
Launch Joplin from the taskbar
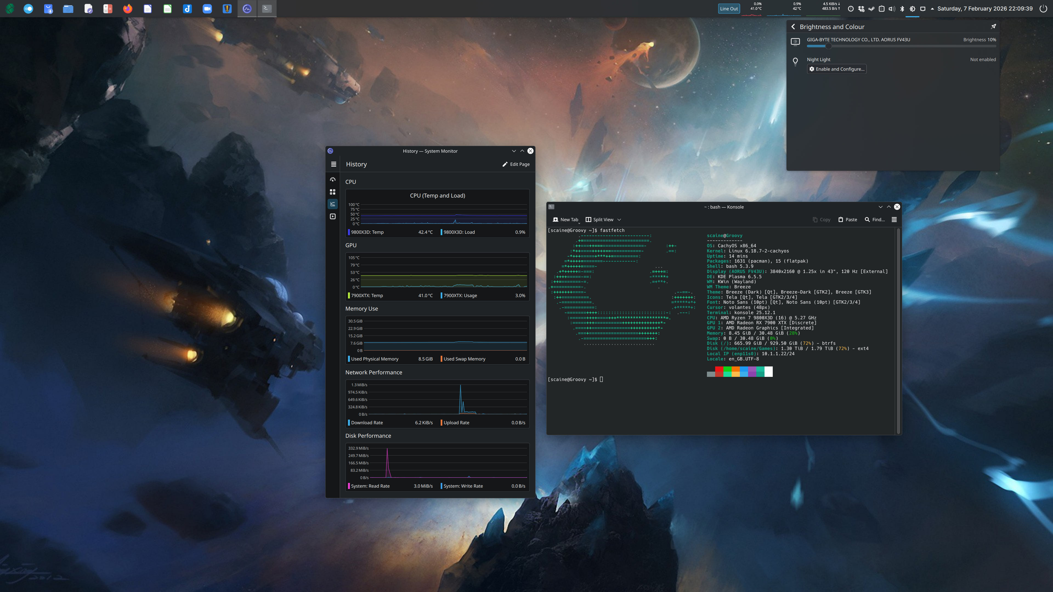(187, 8)
